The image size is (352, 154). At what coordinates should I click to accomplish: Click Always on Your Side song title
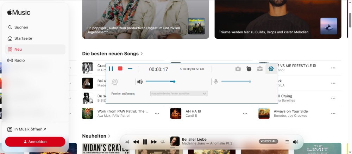click(291, 111)
